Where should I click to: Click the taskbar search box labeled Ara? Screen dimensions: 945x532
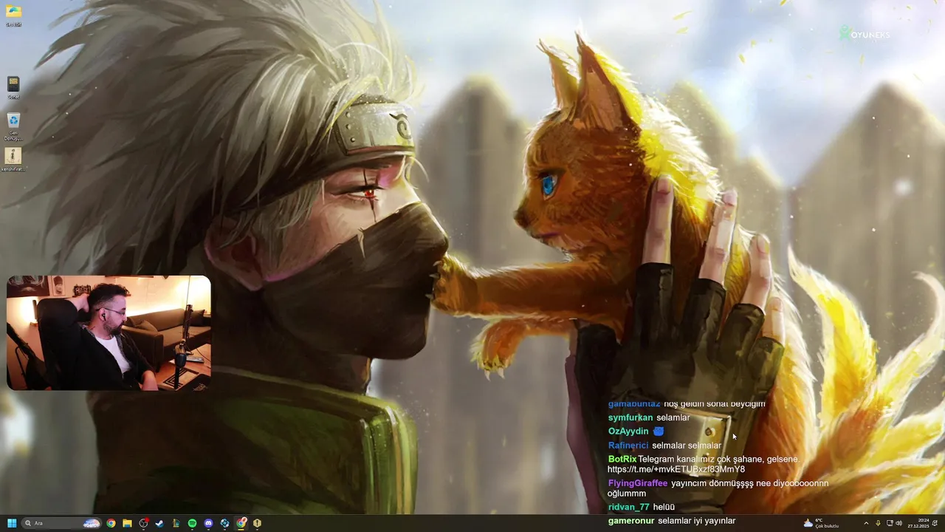click(61, 523)
